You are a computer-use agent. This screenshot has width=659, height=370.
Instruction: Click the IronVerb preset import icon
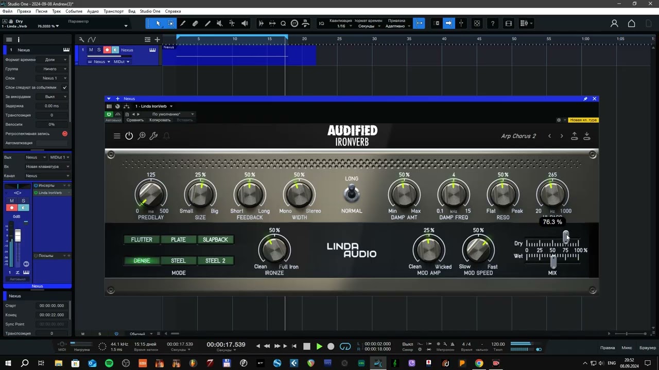point(587,136)
